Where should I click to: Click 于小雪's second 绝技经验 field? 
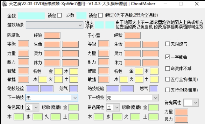127,89
